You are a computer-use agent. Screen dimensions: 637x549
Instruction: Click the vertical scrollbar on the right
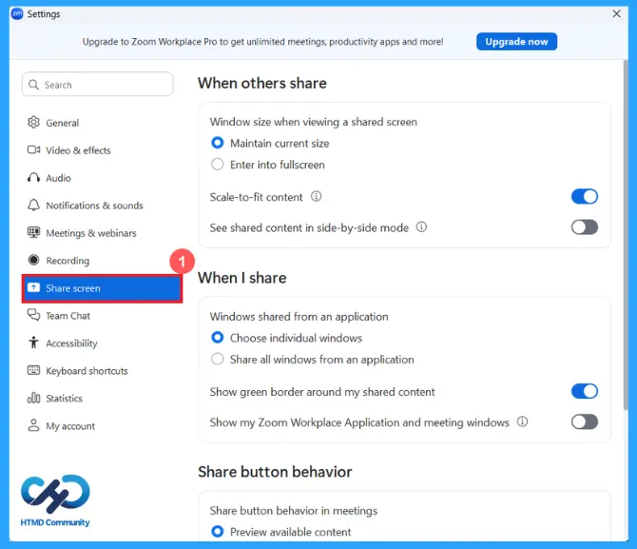pos(626,235)
